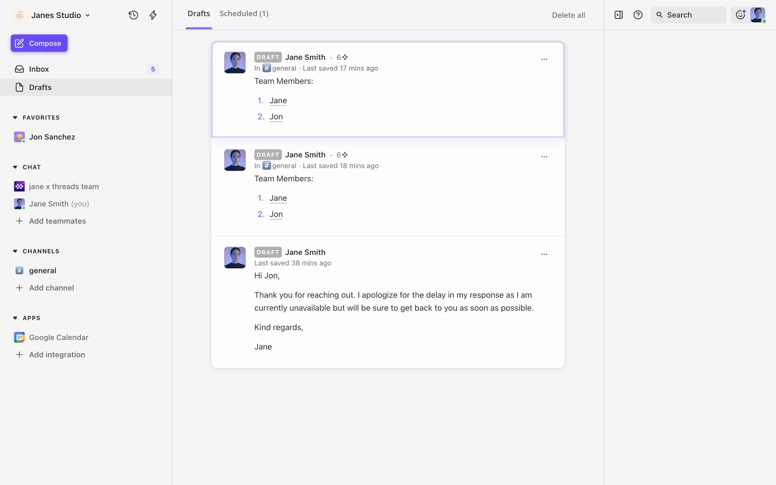Open Inbox in the sidebar
The image size is (776, 485).
click(39, 69)
